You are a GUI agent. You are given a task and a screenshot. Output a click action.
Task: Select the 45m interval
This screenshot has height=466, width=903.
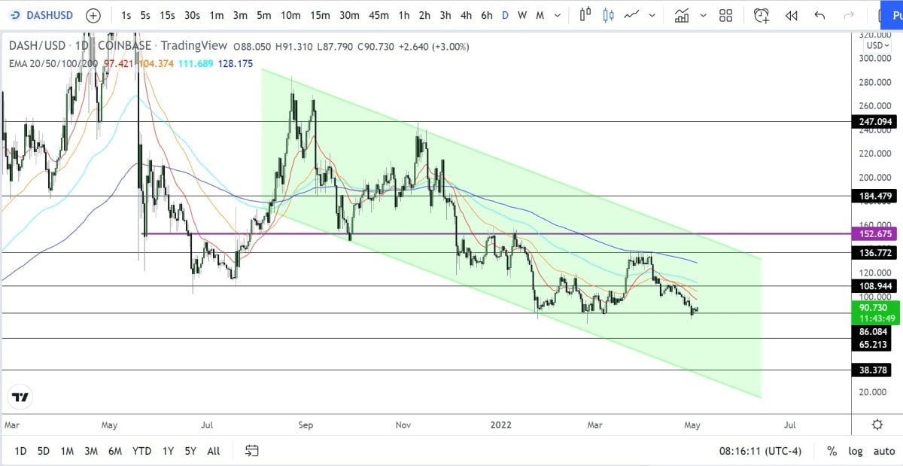(x=379, y=15)
